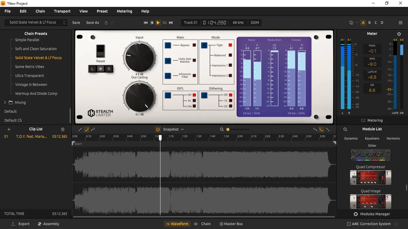Toggle the Bypass switch in Main
The image size is (408, 229).
tap(168, 45)
